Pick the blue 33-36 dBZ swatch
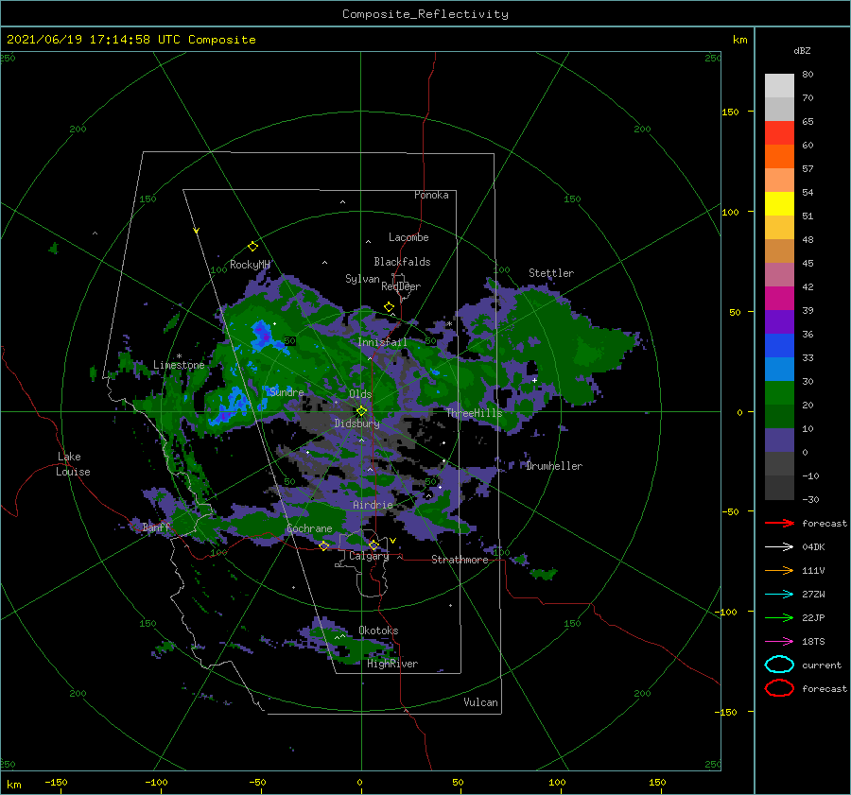Viewport: 851px width, 795px height. pyautogui.click(x=779, y=346)
